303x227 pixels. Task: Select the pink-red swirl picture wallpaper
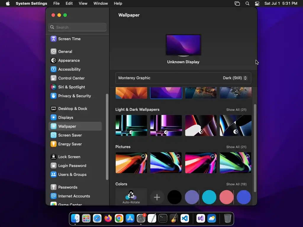(201, 163)
